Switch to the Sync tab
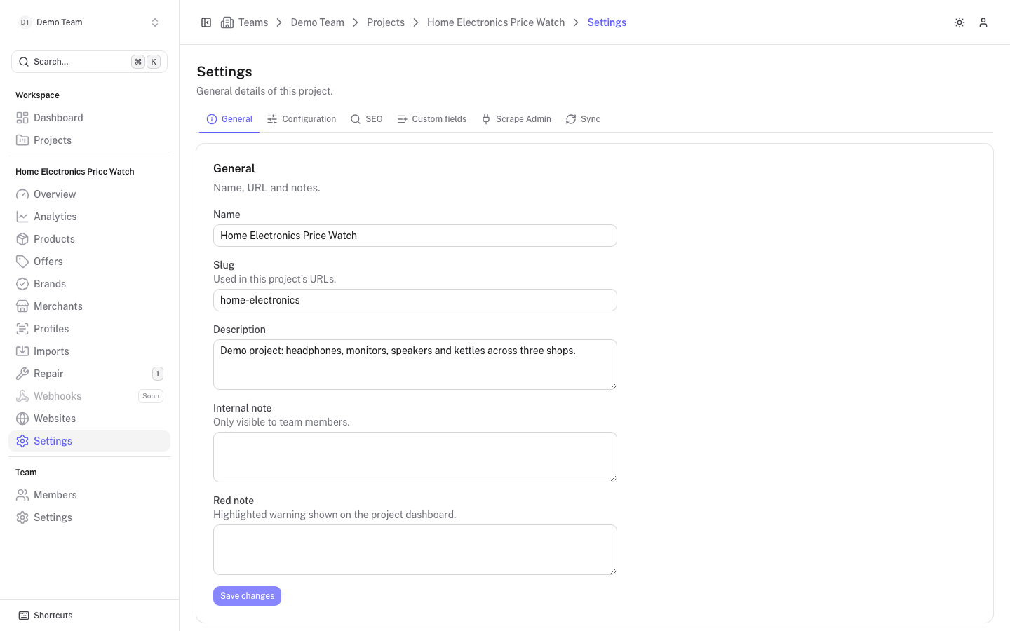Viewport: 1010px width, 631px height. [x=583, y=119]
